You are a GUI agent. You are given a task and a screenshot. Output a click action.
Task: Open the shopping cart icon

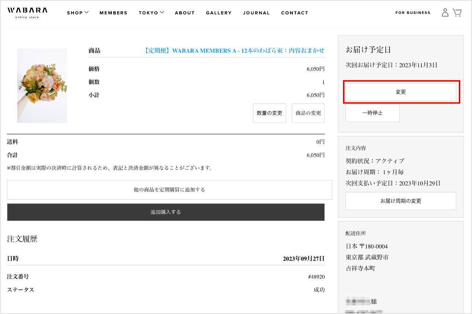(457, 13)
